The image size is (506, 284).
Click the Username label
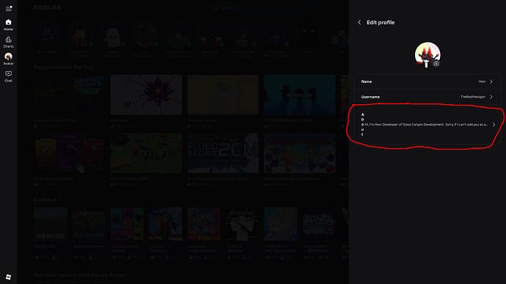tap(370, 97)
